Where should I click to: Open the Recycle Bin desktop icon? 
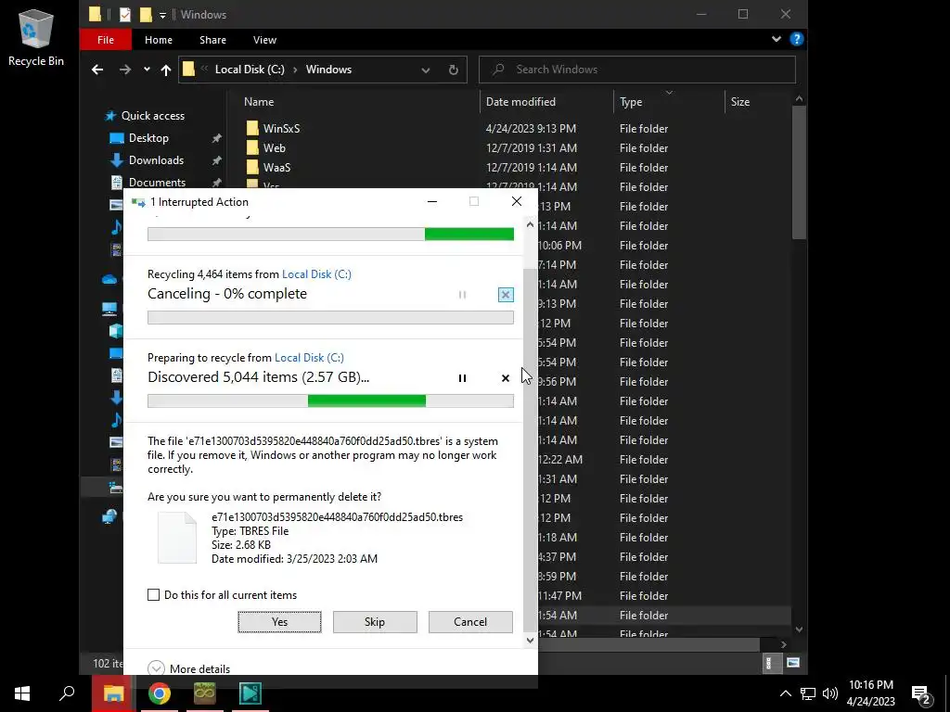[36, 37]
